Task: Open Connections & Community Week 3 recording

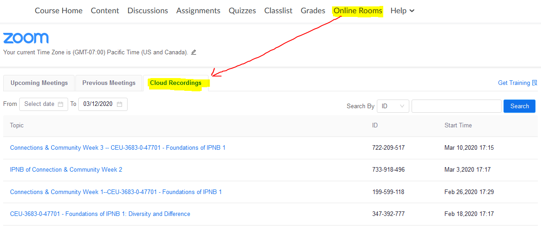Action: [x=118, y=148]
